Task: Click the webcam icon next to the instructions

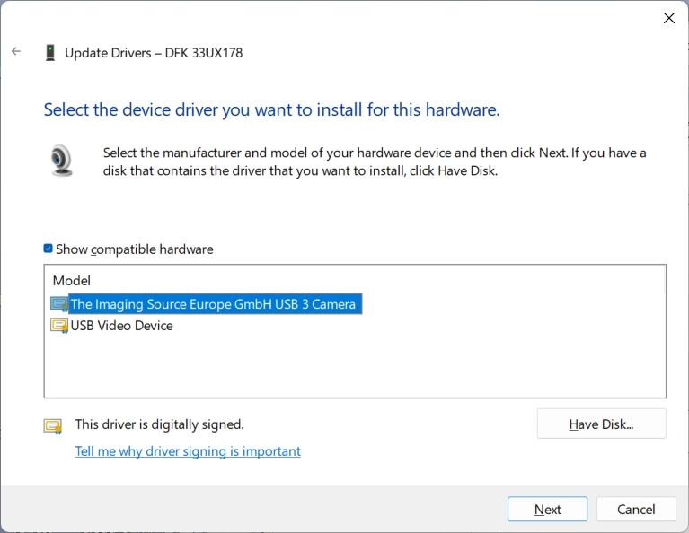Action: point(61,162)
